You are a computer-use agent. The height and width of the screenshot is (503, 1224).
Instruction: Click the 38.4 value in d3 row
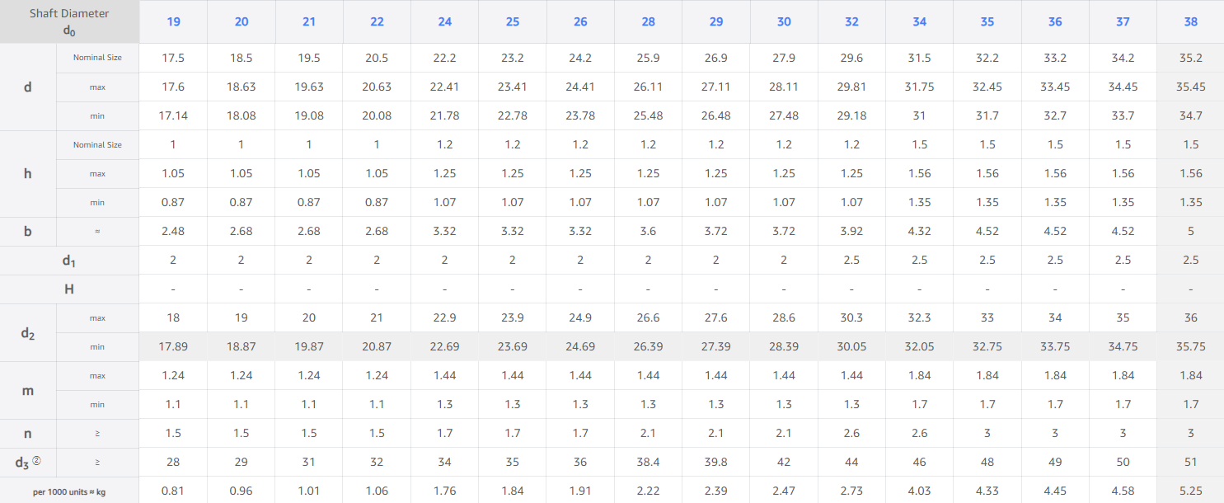pos(649,462)
